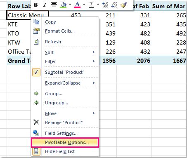
Task: Select cell with value 439
Action: [108, 33]
